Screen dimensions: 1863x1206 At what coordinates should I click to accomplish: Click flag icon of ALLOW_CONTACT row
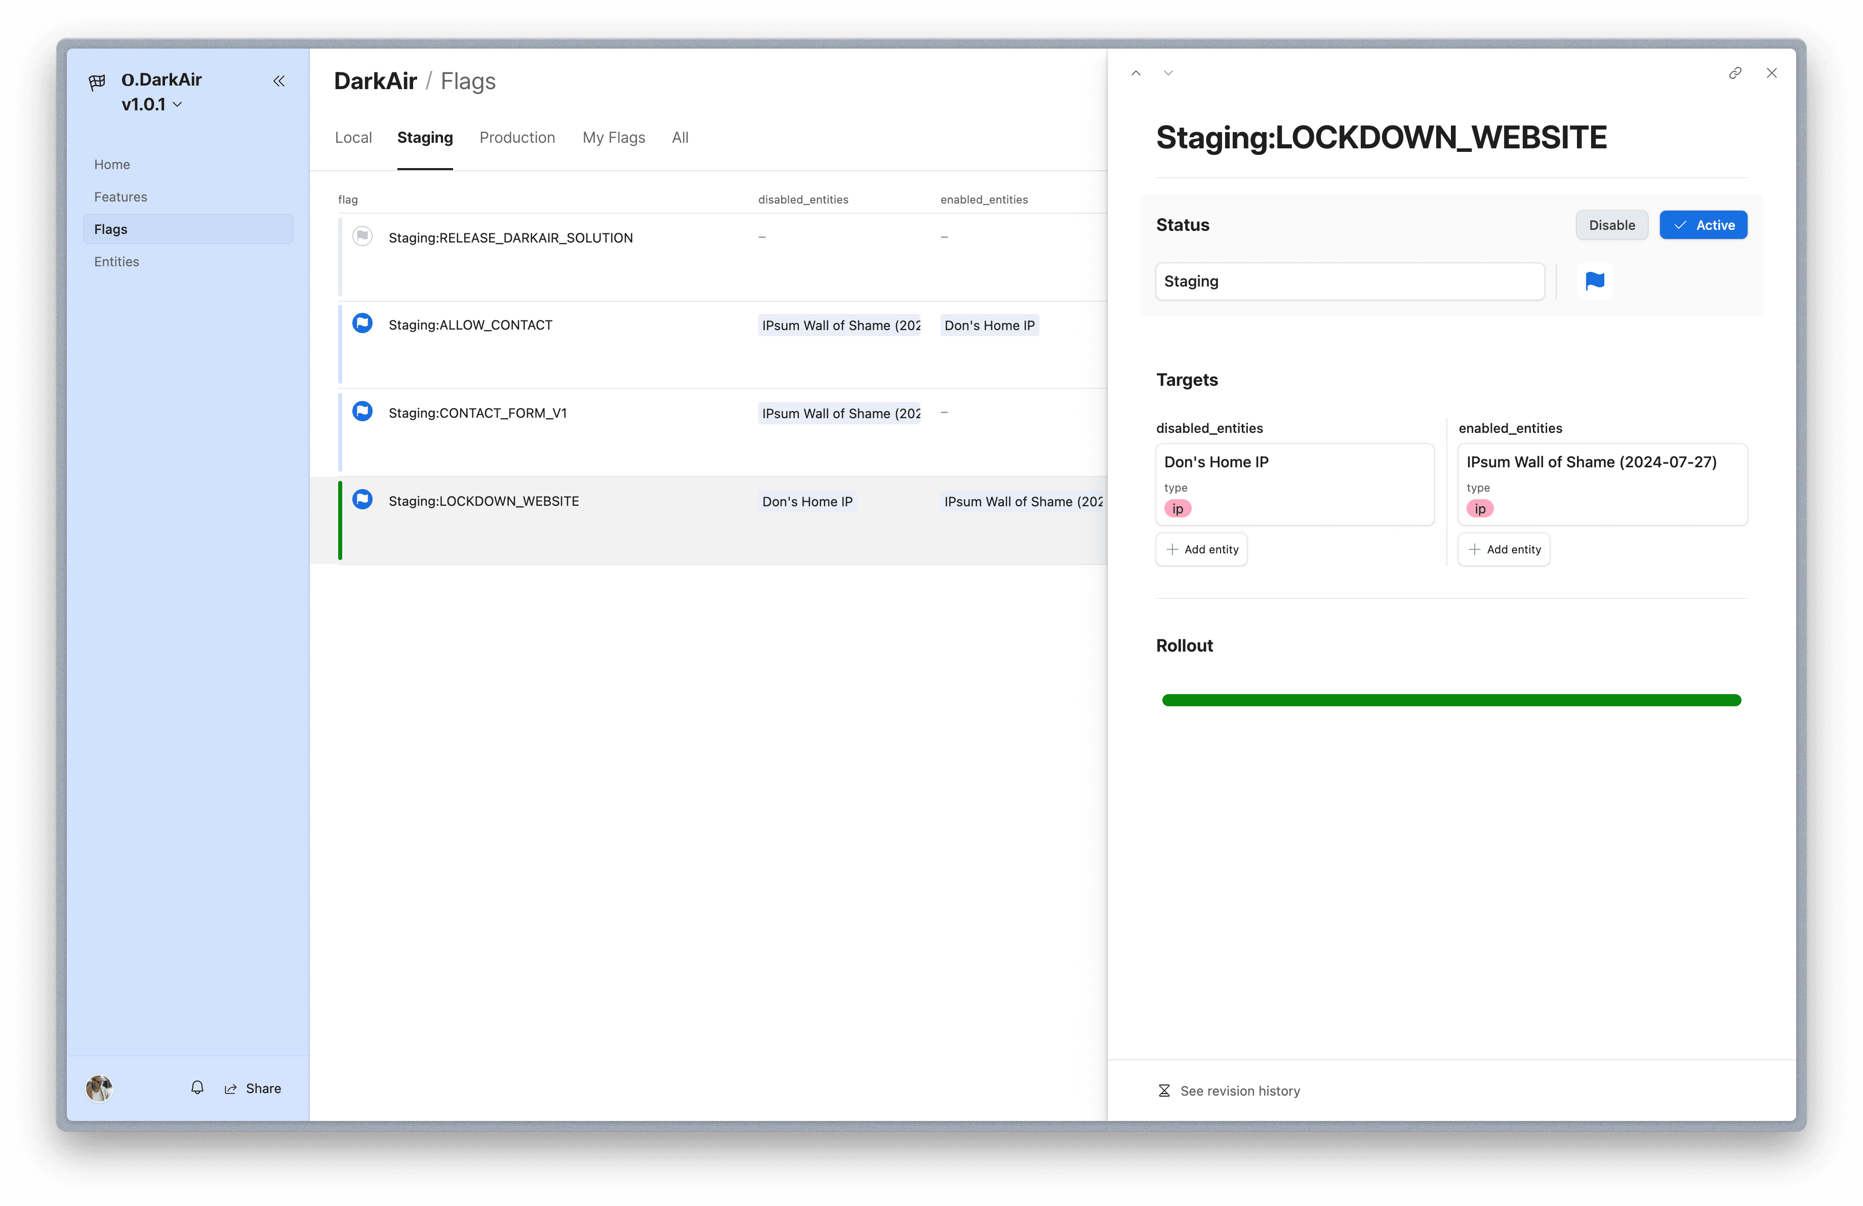click(x=362, y=323)
